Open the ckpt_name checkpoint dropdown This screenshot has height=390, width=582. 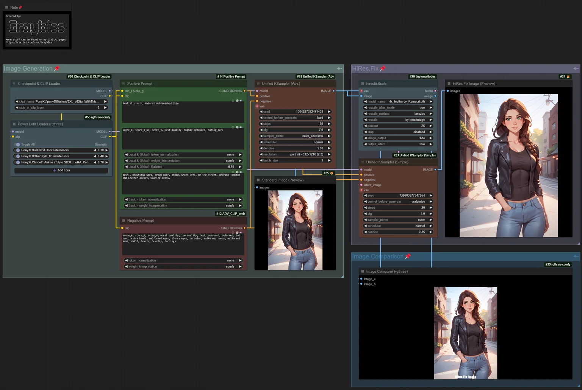click(61, 102)
